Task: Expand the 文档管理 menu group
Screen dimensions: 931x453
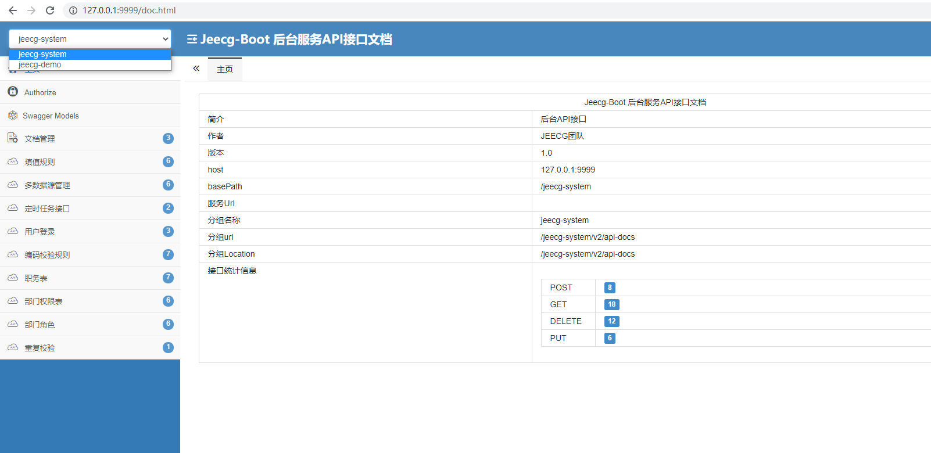Action: tap(90, 139)
